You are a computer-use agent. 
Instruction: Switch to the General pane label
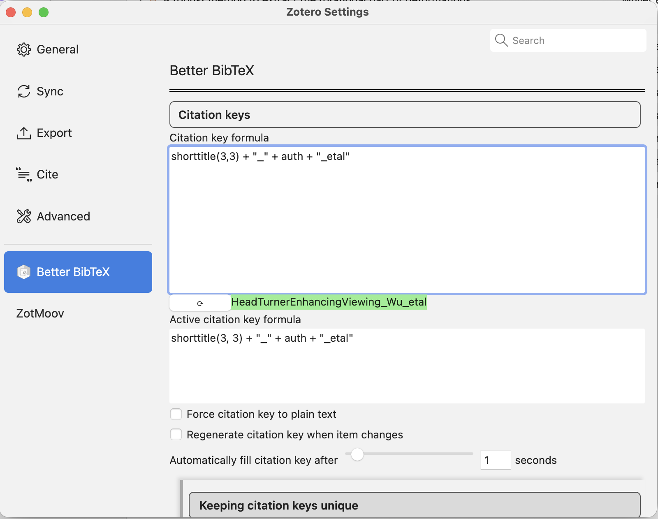pos(58,49)
